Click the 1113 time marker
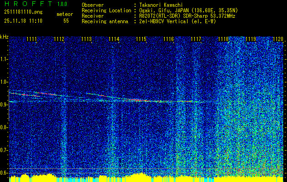Screen dimensions: 287x182 click(86, 39)
